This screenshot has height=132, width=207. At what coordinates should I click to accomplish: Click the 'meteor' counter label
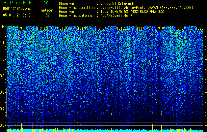pos(47,10)
